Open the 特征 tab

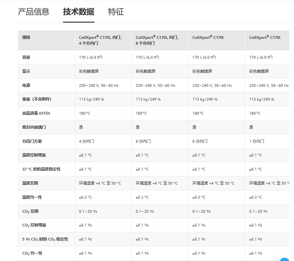[x=116, y=12]
